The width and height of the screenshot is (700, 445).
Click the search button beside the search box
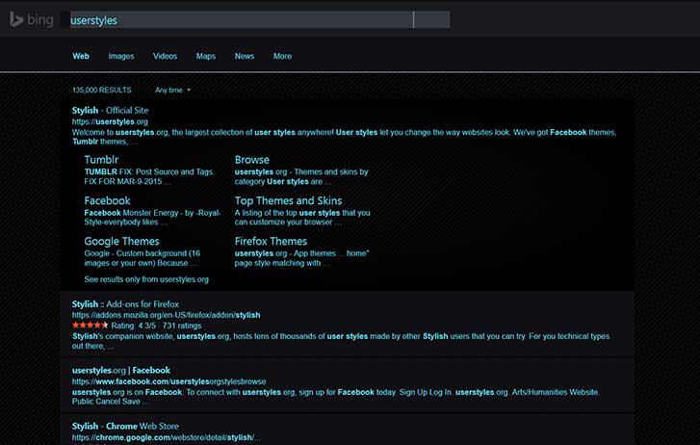pyautogui.click(x=431, y=19)
